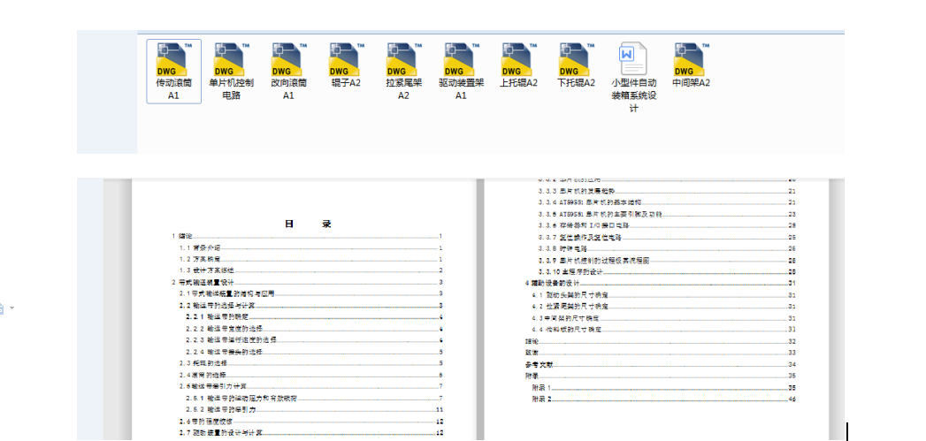
Task: Select the 单片机控制电路 DWG file
Action: pos(231,72)
